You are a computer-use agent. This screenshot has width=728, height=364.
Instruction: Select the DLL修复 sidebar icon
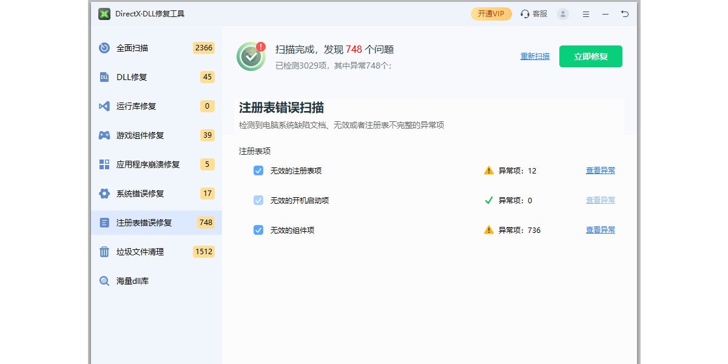[104, 77]
